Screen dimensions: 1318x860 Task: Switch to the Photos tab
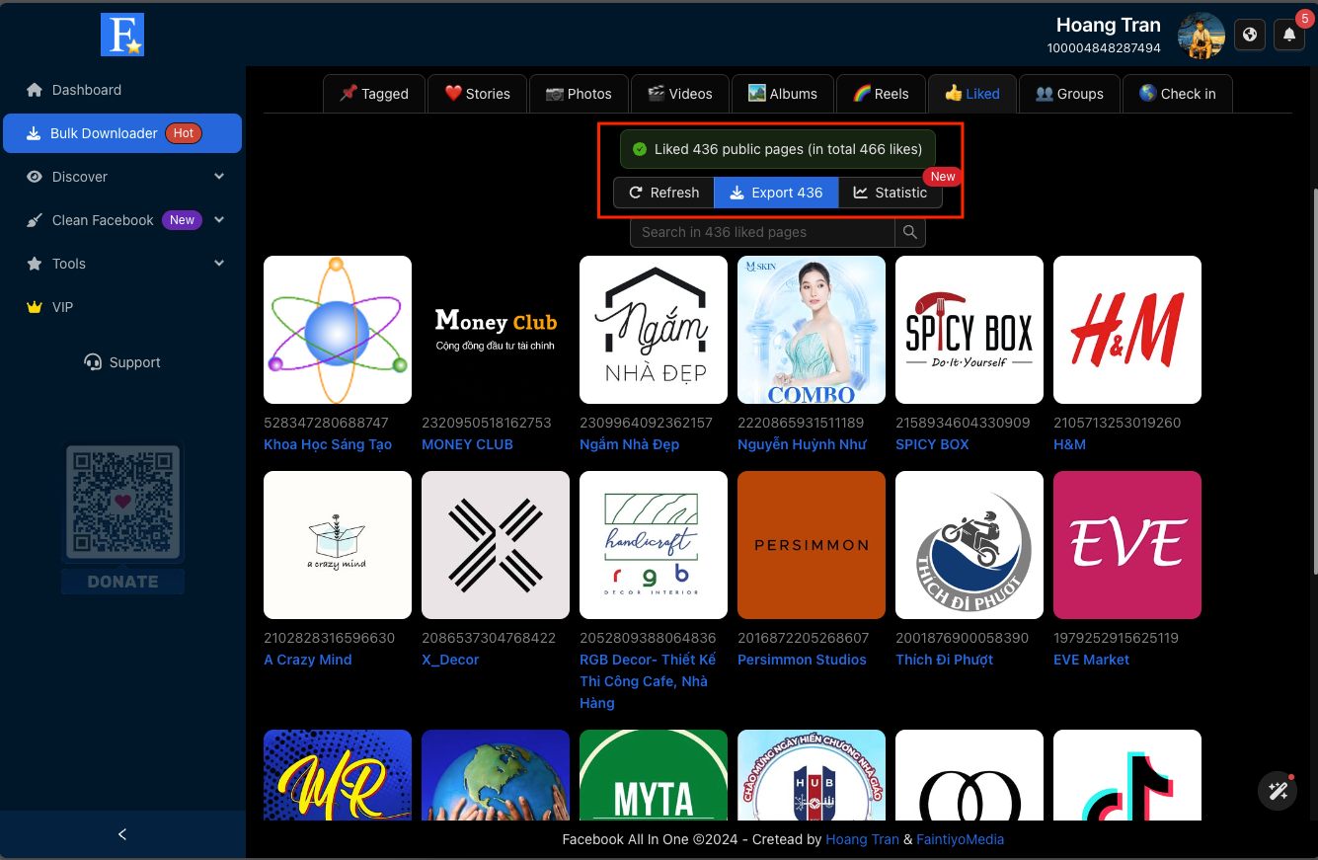click(x=579, y=94)
